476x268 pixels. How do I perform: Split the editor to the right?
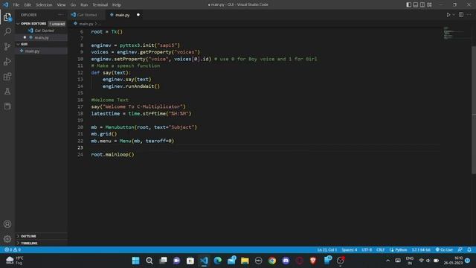pyautogui.click(x=461, y=15)
